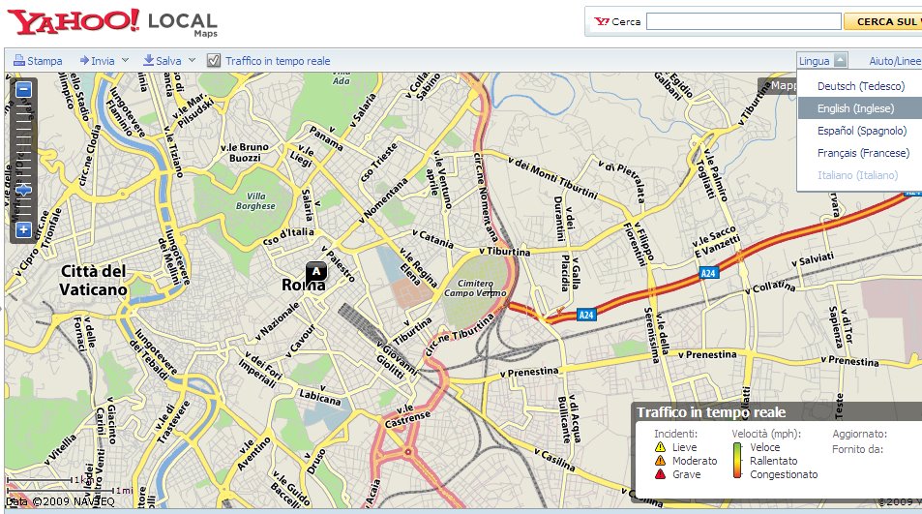Zoom in with the plus button
Viewport: 922px width, 514px height.
(x=23, y=230)
